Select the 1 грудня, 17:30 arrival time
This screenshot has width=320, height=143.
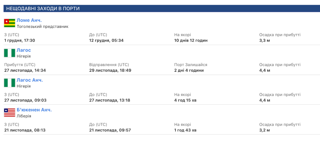[19, 40]
